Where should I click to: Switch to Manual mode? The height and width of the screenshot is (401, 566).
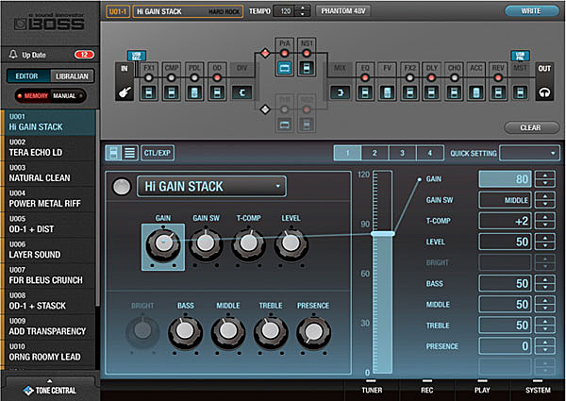coord(64,96)
